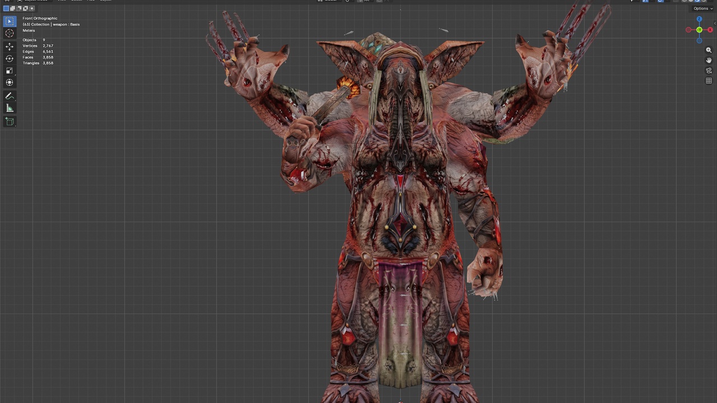Set selection mode to extend
Viewport: 717px width, 403px height.
(12, 8)
